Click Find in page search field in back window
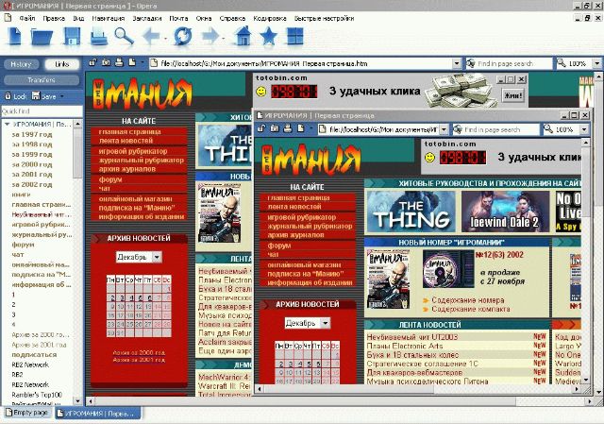The height and width of the screenshot is (424, 604). coord(509,63)
